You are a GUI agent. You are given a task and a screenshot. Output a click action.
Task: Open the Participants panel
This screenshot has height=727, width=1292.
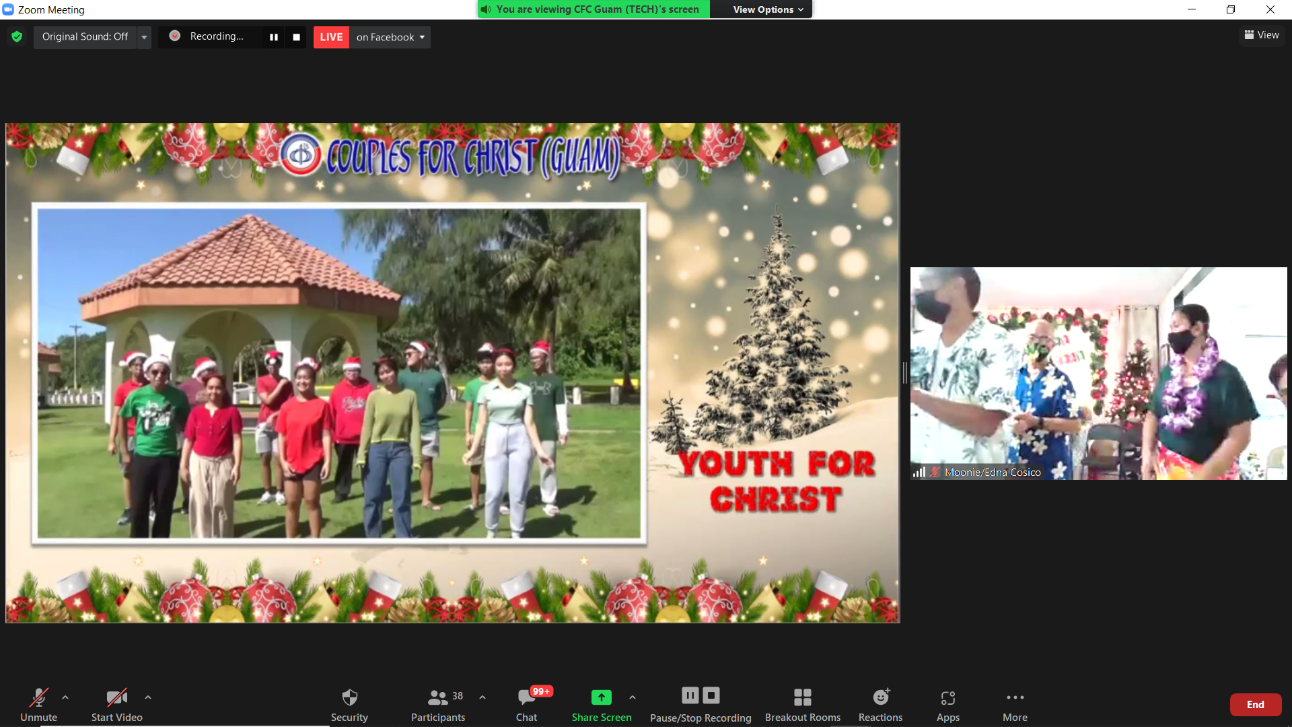pos(438,704)
